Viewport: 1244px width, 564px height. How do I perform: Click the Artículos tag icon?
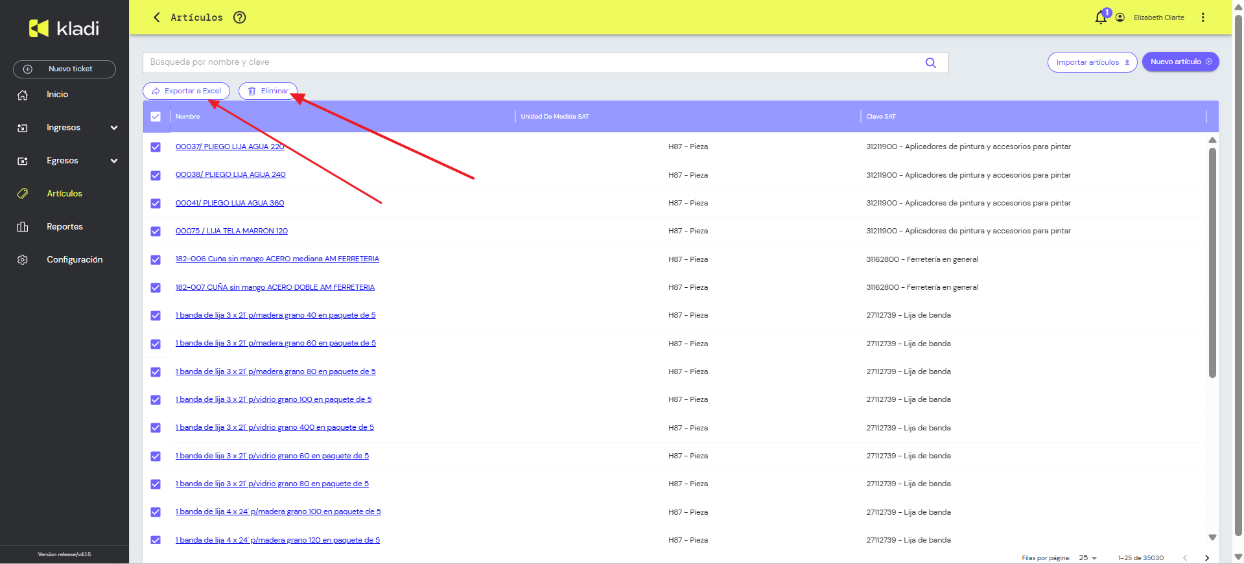click(x=23, y=193)
